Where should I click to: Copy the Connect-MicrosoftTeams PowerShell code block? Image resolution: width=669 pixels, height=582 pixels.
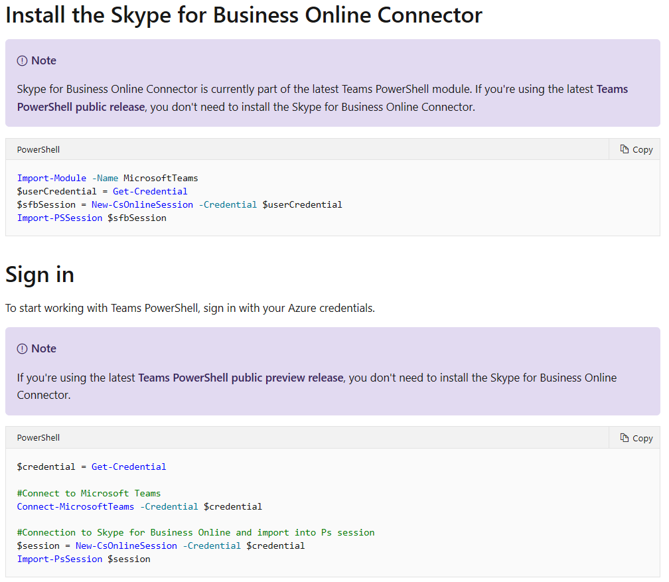pos(636,438)
